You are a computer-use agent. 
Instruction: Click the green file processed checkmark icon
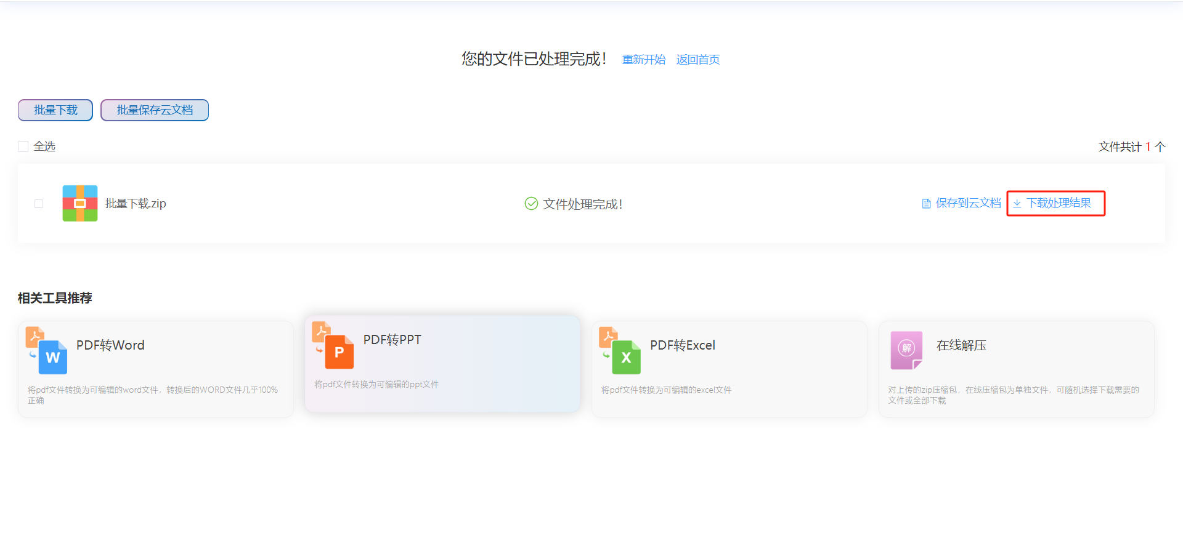[531, 204]
